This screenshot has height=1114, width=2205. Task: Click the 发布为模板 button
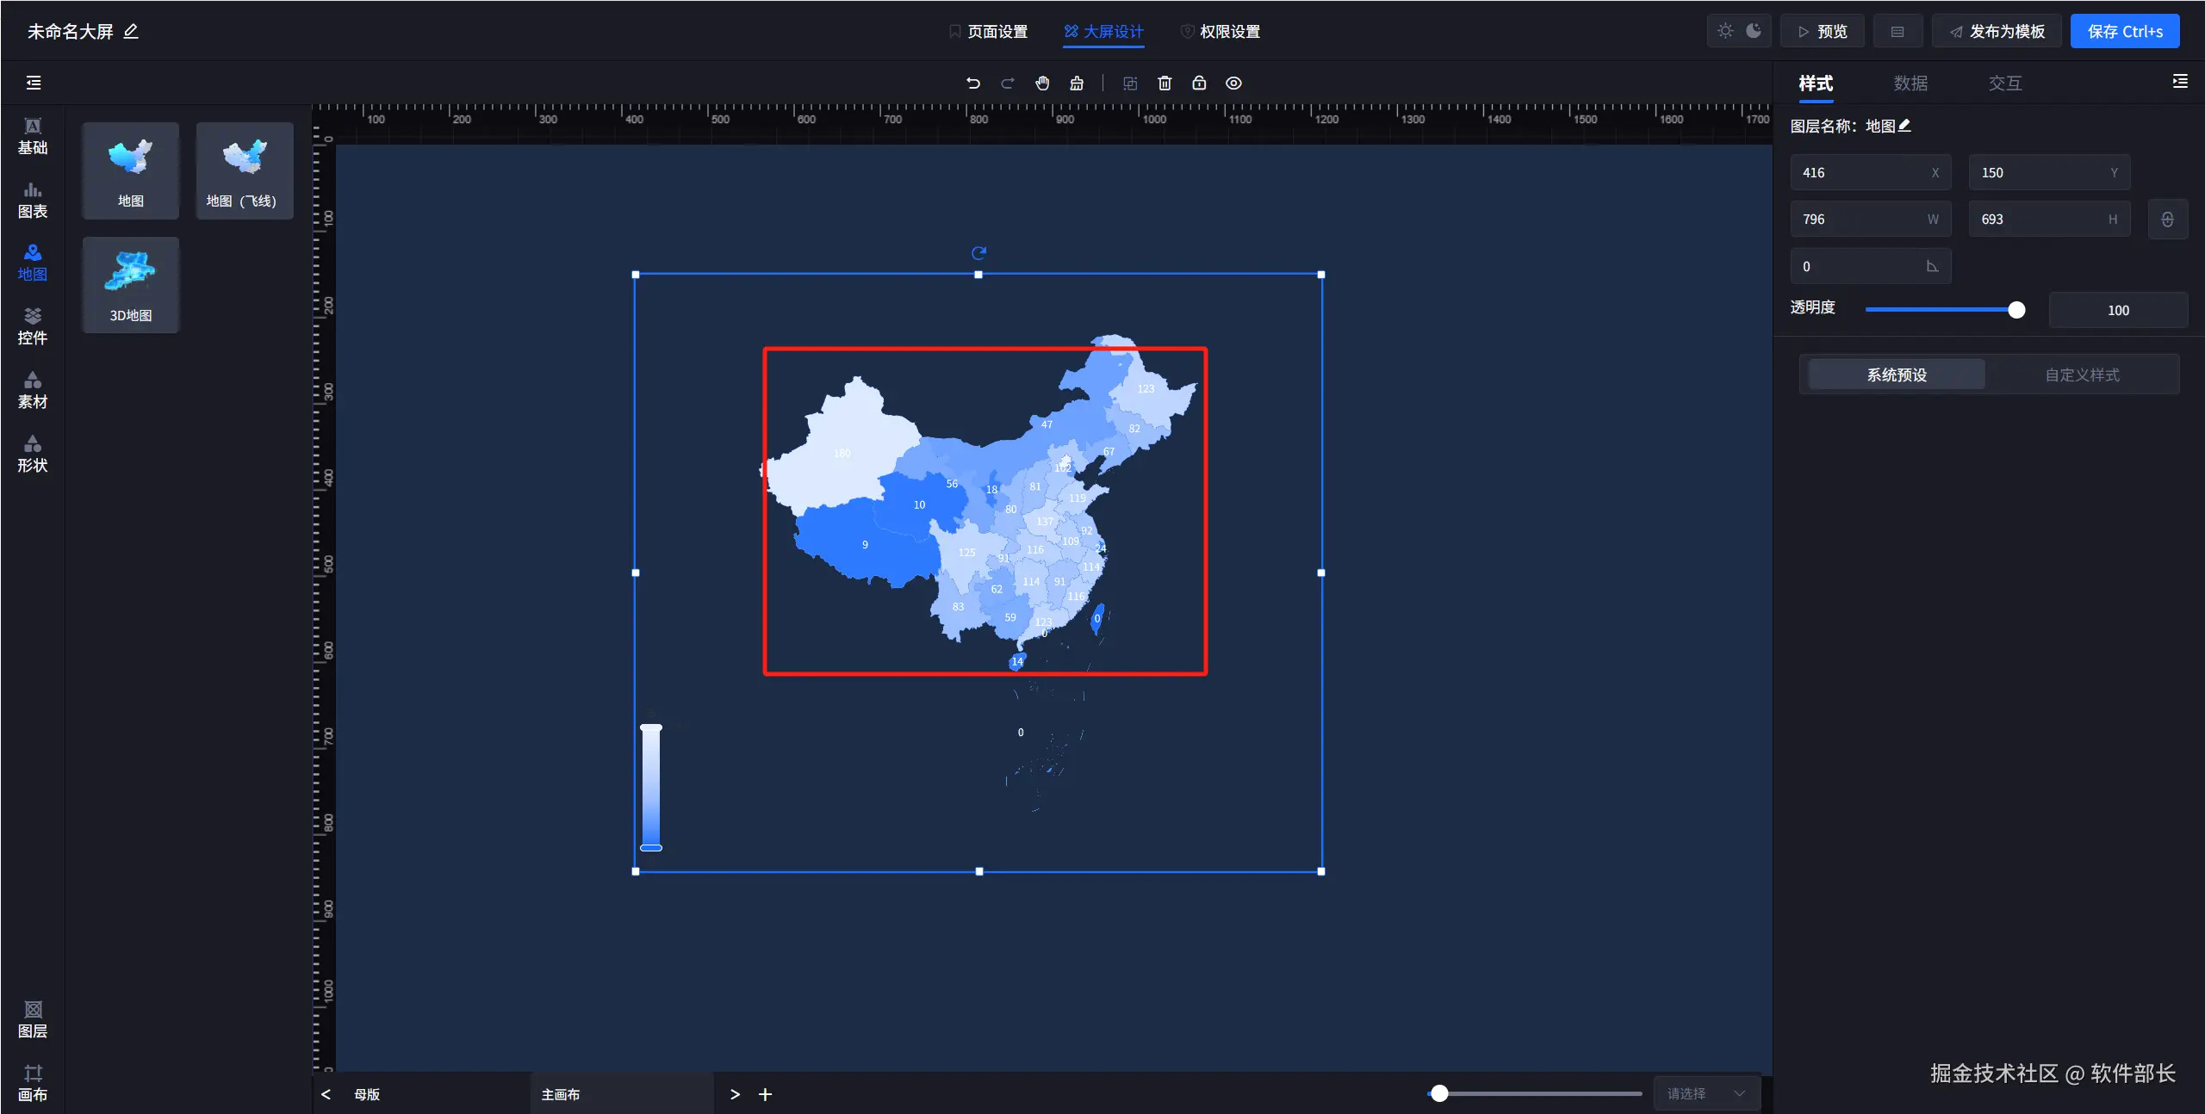(1997, 32)
